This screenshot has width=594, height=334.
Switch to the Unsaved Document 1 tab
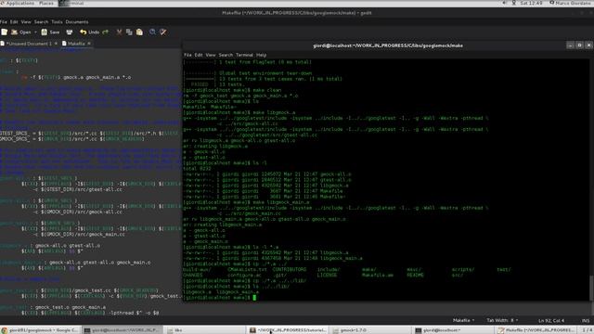coord(29,44)
